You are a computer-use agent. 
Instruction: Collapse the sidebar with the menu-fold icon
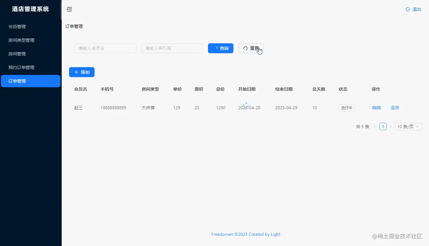(69, 9)
